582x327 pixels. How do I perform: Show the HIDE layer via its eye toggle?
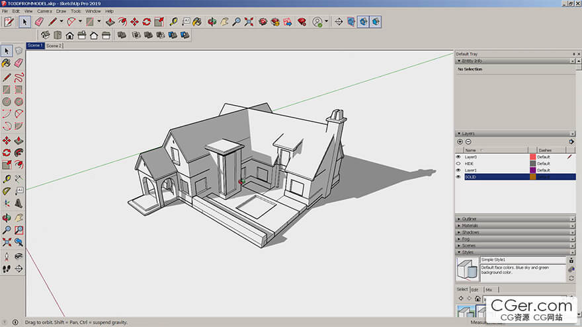point(458,164)
